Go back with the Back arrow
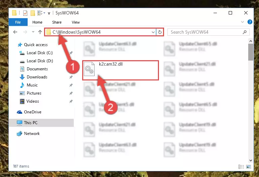Screen dimensions: 259x177 (x=15, y=32)
